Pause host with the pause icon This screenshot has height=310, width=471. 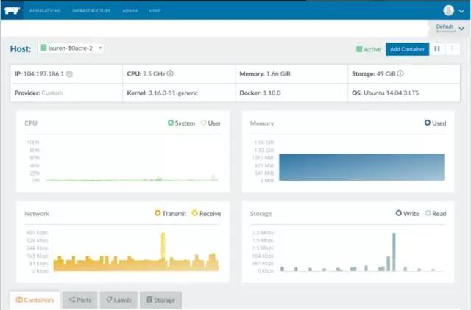[437, 49]
